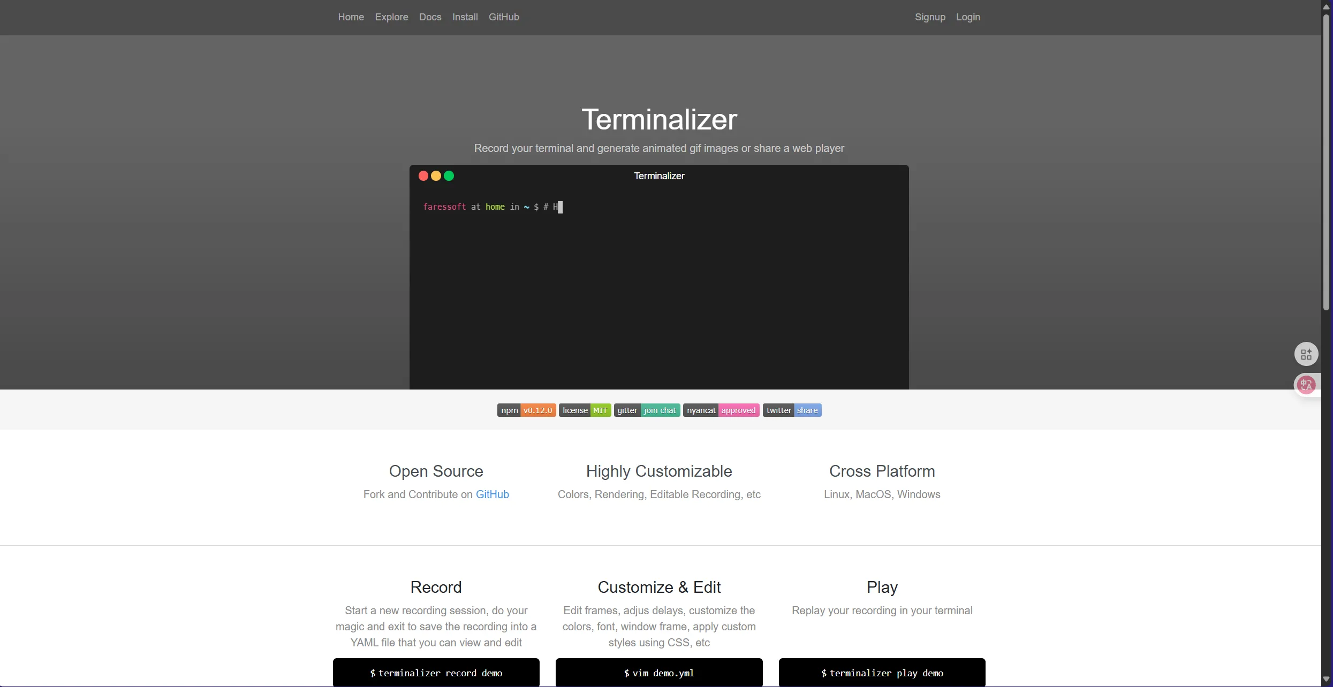This screenshot has height=687, width=1333.
Task: Follow GitHub link under Open Source
Action: point(492,494)
